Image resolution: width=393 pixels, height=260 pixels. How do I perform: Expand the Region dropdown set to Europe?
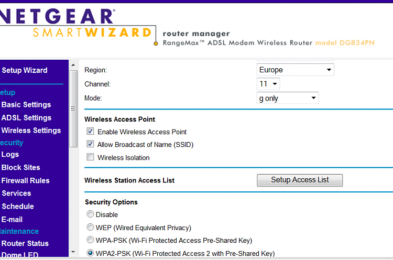click(295, 70)
